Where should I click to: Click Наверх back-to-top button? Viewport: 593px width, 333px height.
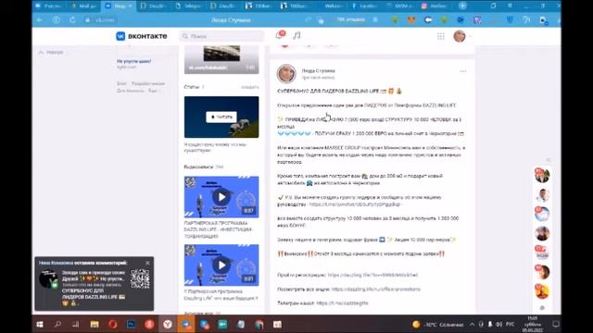point(51,52)
